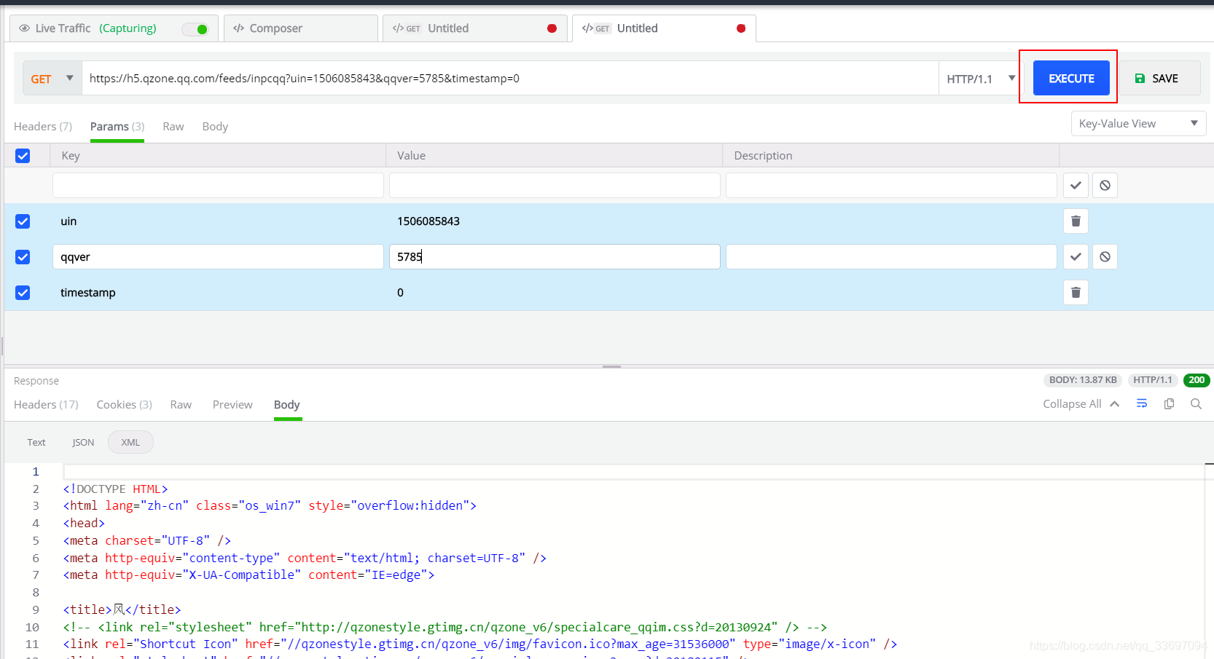1214x659 pixels.
Task: Open the Composer tab
Action: coord(301,28)
